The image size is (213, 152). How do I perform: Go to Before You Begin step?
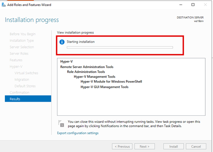coord(23,34)
